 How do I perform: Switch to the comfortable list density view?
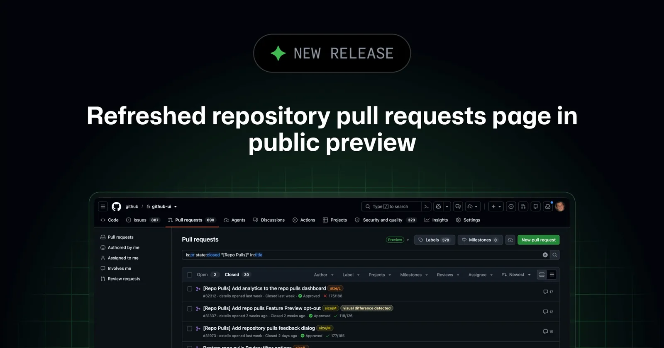(x=542, y=275)
